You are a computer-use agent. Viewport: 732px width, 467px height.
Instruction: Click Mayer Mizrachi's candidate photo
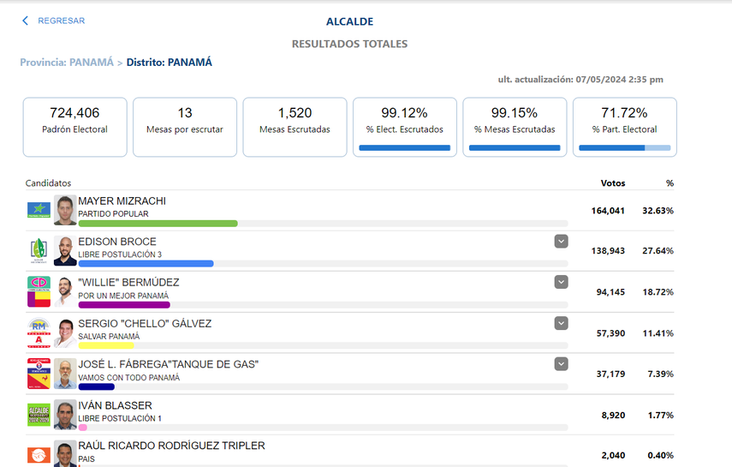pos(65,210)
